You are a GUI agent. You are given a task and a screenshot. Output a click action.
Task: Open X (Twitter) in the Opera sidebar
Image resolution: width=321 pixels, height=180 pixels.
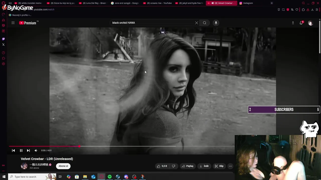[3, 44]
